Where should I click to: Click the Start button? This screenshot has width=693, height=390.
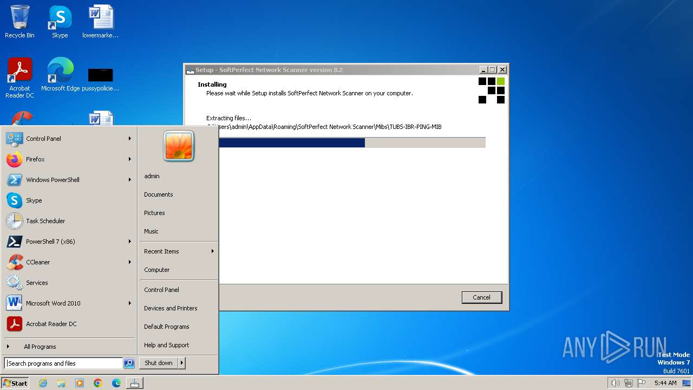point(15,383)
